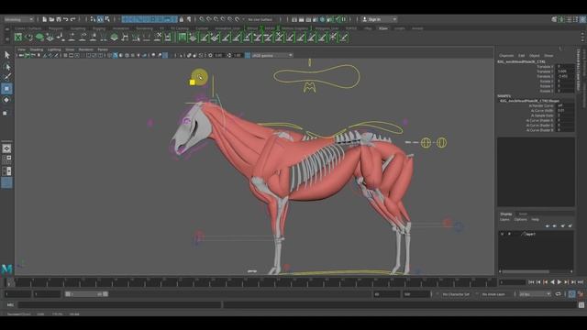Go to end of playback range
This screenshot has width=587, height=330.
pyautogui.click(x=581, y=282)
